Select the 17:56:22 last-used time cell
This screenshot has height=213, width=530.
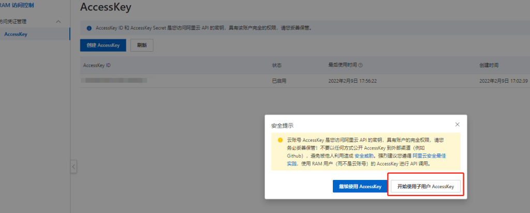pos(352,81)
